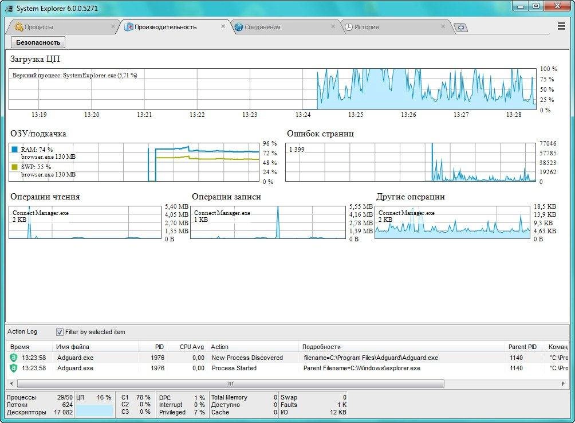Click the left scroll arrow in Action Log
Screen dimensions: 575x423
pyautogui.click(x=11, y=384)
